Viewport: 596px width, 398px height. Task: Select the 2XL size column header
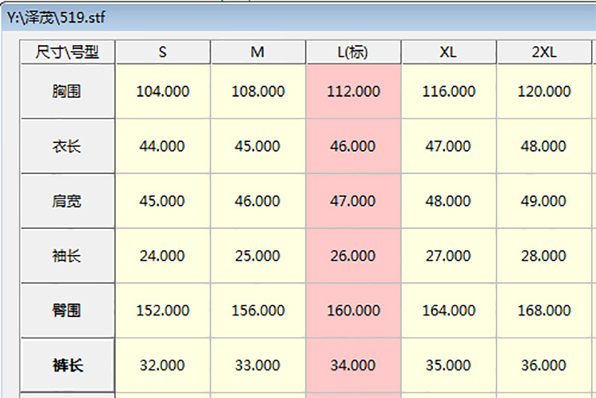544,52
